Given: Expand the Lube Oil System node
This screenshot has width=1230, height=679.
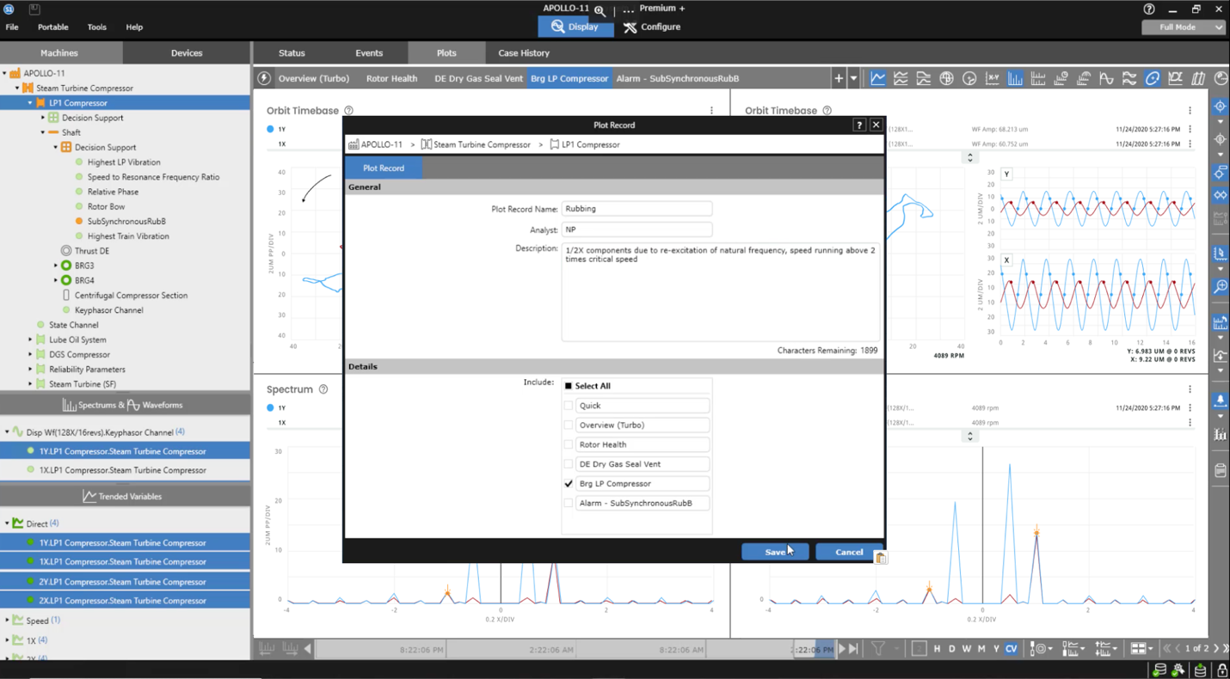Looking at the screenshot, I should click(x=30, y=339).
